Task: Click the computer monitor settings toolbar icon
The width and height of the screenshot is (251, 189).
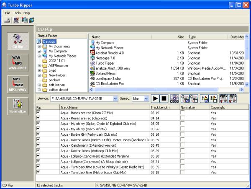Action: [x=16, y=21]
